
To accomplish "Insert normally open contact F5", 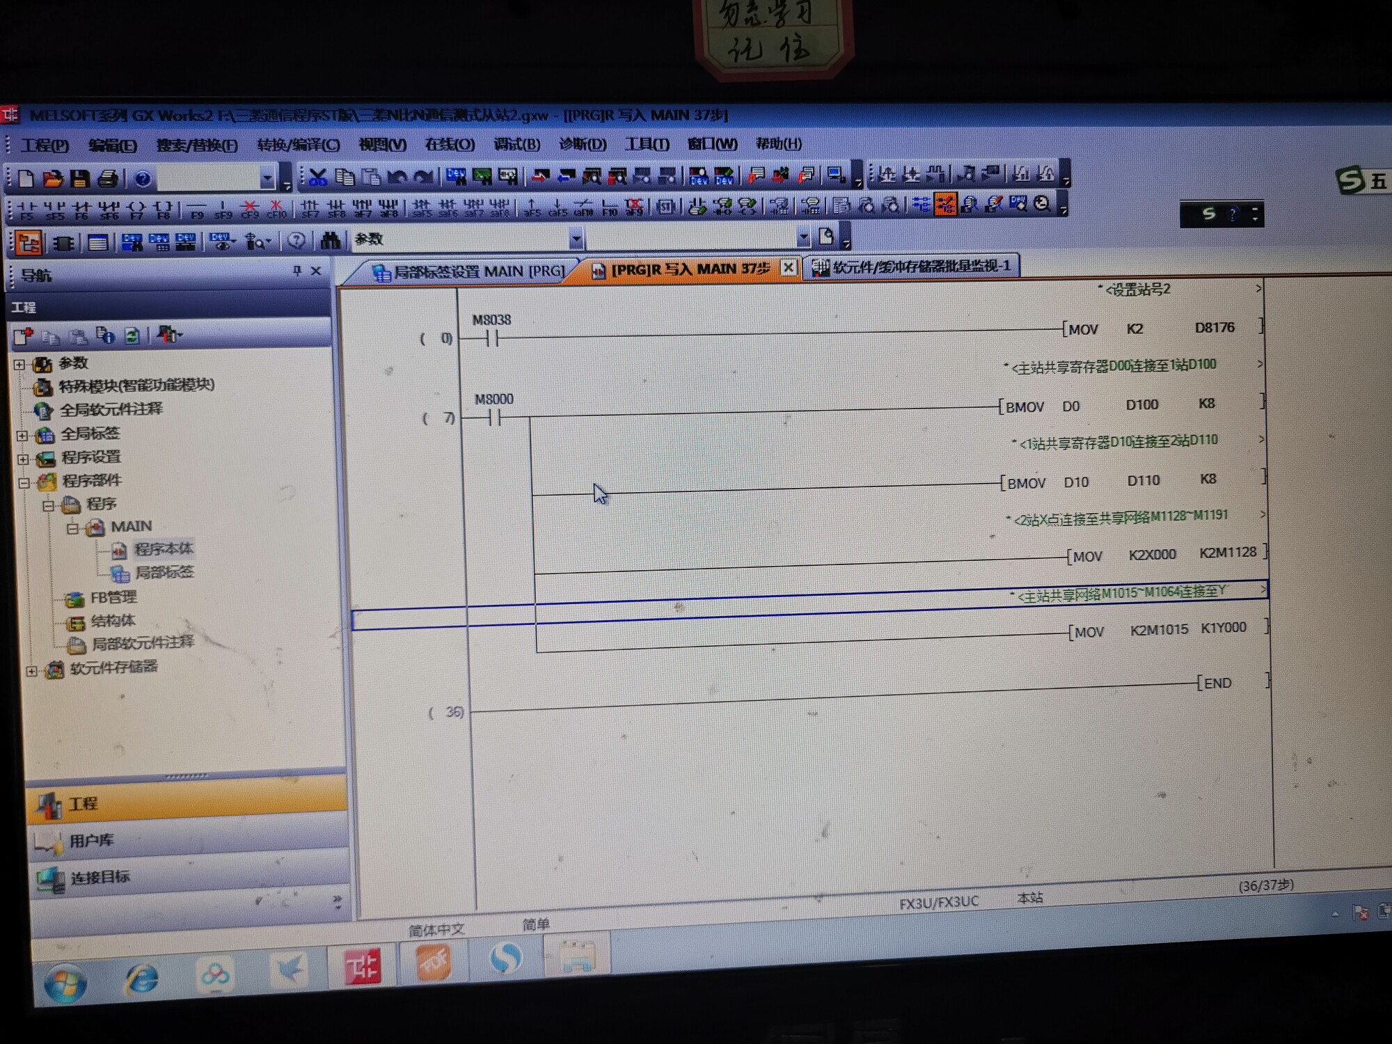I will [26, 209].
